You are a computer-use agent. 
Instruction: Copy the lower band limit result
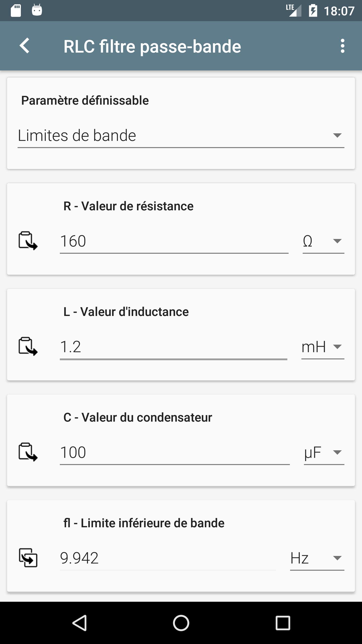[28, 558]
